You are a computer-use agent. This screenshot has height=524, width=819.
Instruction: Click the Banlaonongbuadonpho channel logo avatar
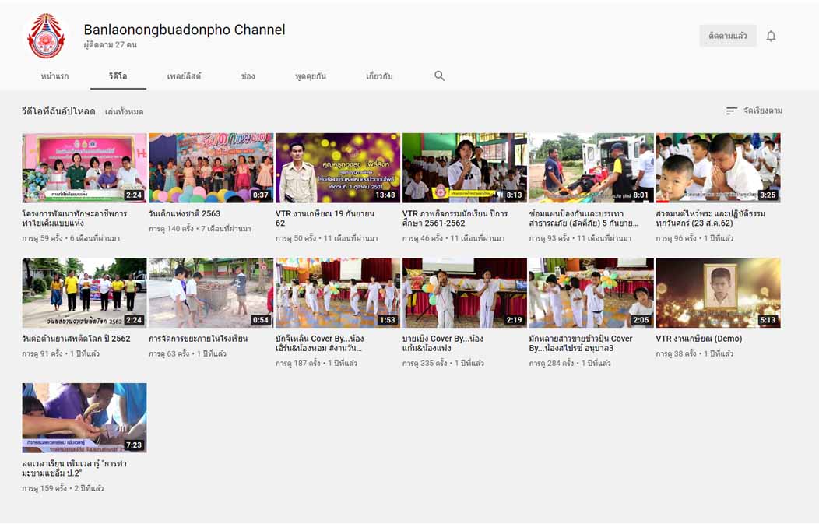pos(46,36)
